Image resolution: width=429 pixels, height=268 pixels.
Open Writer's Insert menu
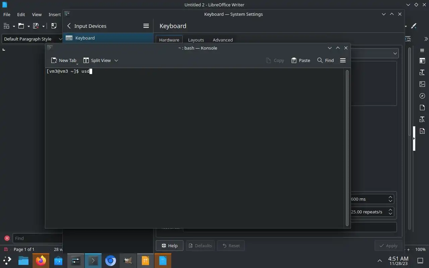pos(55,14)
